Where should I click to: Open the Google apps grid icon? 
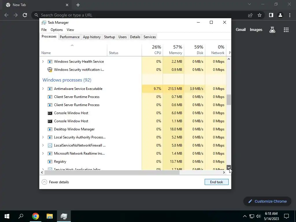(x=286, y=30)
